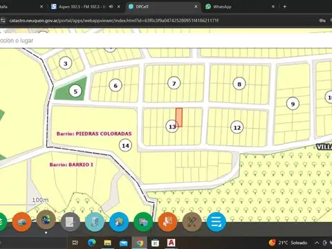Screen dimensions: 332x249
Task: Click the Barrio: BARRIO I label
Action: pyautogui.click(x=71, y=165)
